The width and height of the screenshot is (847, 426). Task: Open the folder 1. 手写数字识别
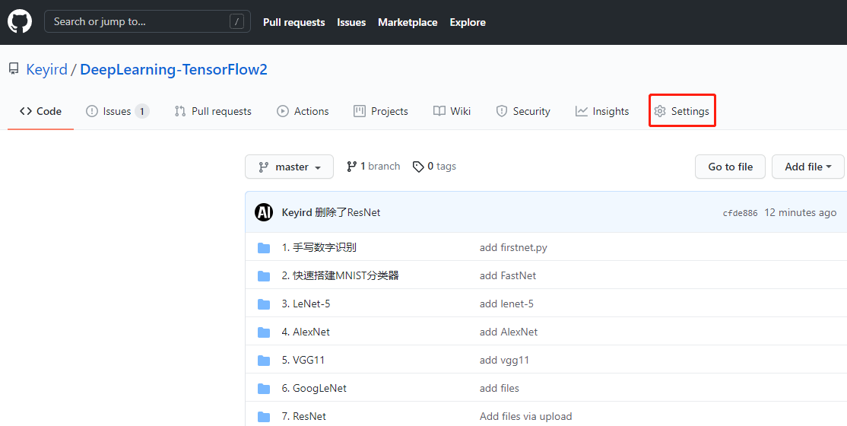click(x=319, y=247)
